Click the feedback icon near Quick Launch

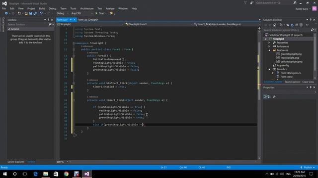click(252, 3)
